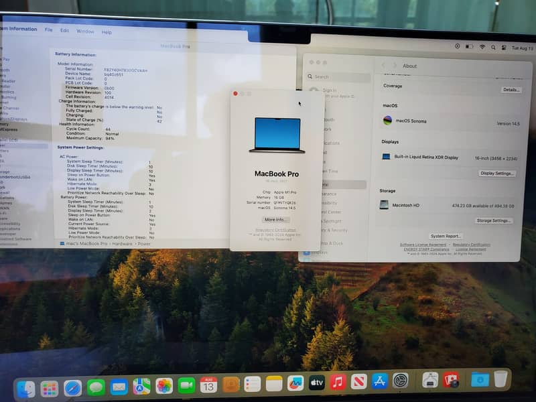Image resolution: width=536 pixels, height=402 pixels.
Task: Click the Display Settings button
Action: (497, 173)
